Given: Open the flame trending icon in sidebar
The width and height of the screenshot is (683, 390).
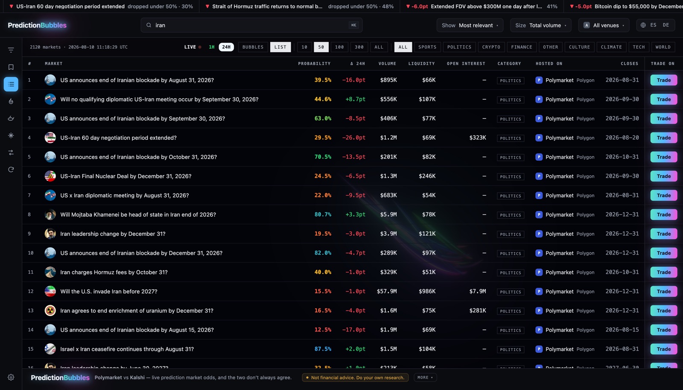Looking at the screenshot, I should click(x=11, y=101).
